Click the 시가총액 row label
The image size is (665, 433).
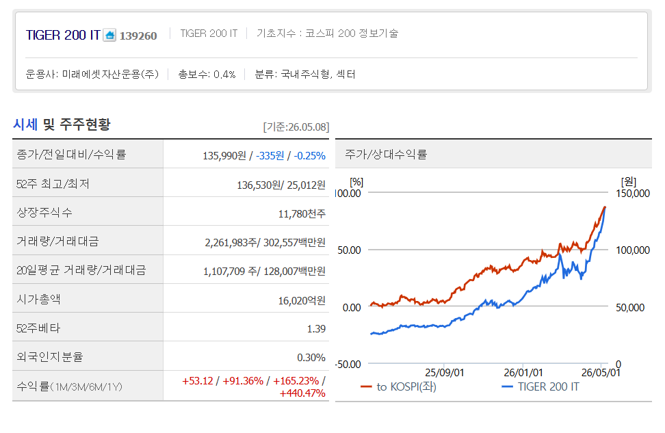pos(38,299)
